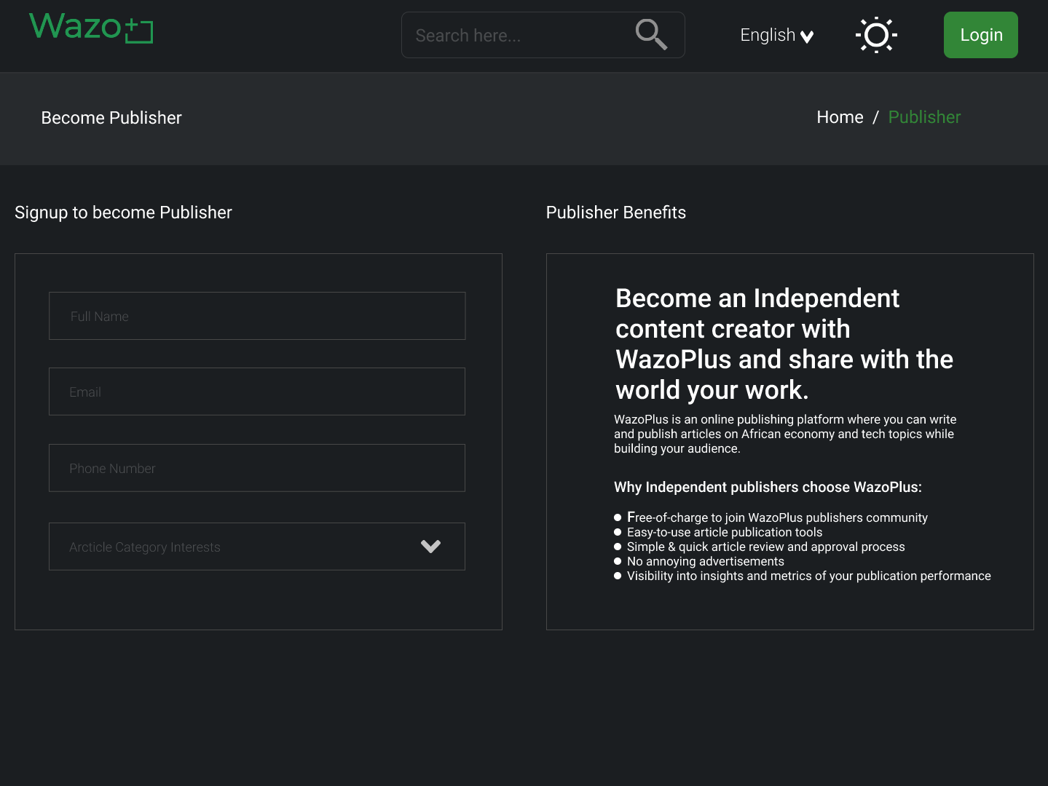Viewport: 1048px width, 786px height.
Task: Toggle the light mode sun icon
Action: [876, 35]
